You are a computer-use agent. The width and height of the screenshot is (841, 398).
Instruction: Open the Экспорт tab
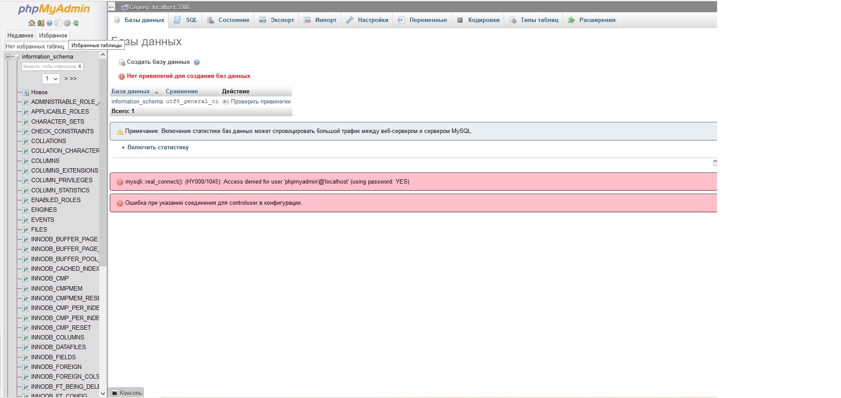pos(282,20)
